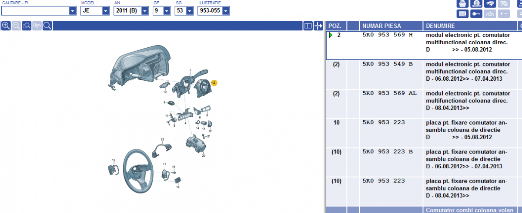Viewport: 522px width, 213px height.
Task: Open the CAUTARE - FI search dropdown
Action: click(73, 11)
